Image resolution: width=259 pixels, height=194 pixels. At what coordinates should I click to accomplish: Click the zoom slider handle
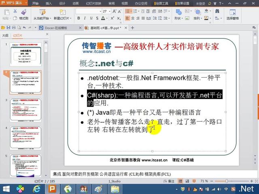pyautogui.click(x=227, y=181)
